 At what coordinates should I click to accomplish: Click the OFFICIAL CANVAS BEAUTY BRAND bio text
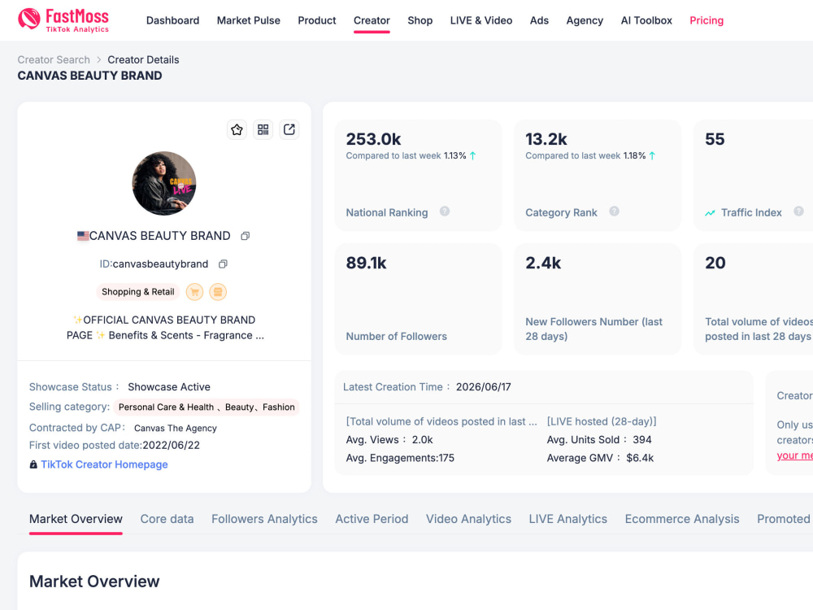(x=165, y=328)
